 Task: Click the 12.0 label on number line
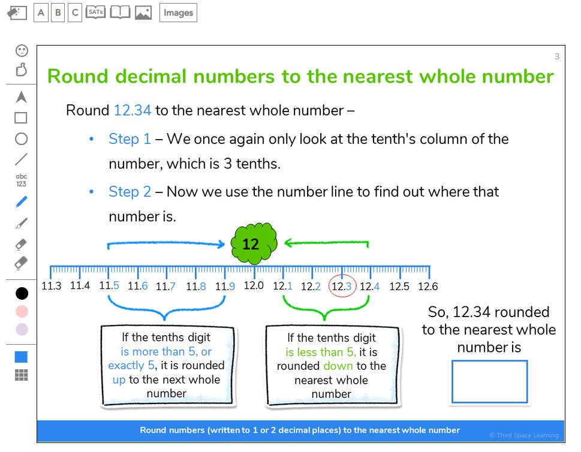point(254,286)
